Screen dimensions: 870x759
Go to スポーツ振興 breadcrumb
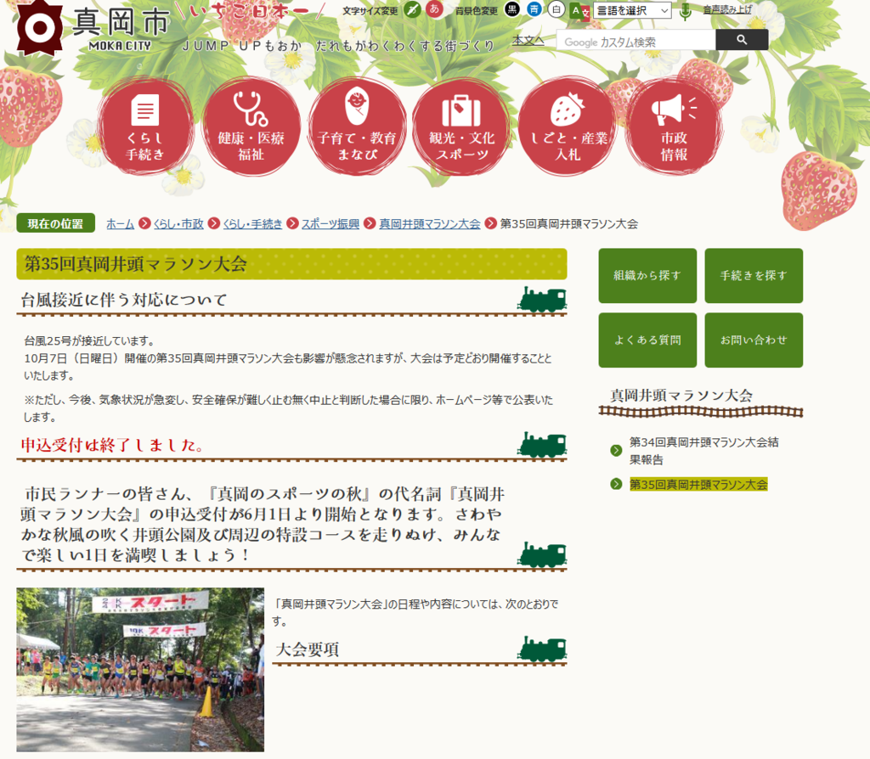pyautogui.click(x=330, y=224)
